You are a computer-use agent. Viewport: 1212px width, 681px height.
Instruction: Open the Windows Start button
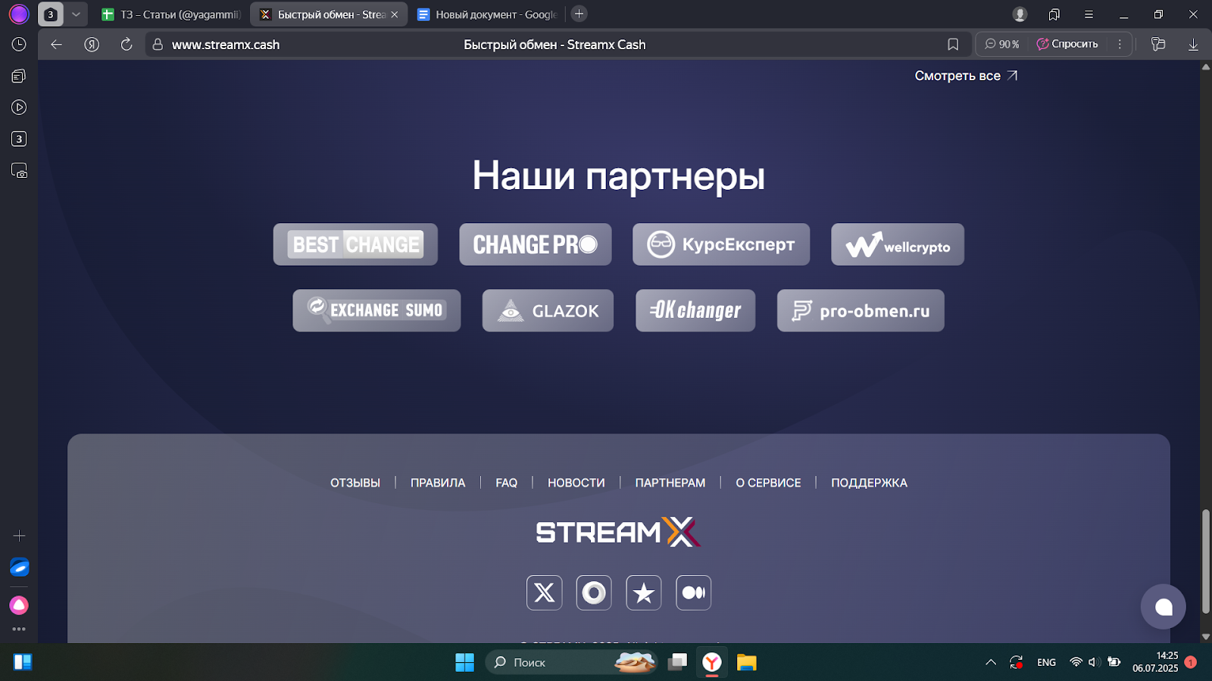(x=464, y=662)
